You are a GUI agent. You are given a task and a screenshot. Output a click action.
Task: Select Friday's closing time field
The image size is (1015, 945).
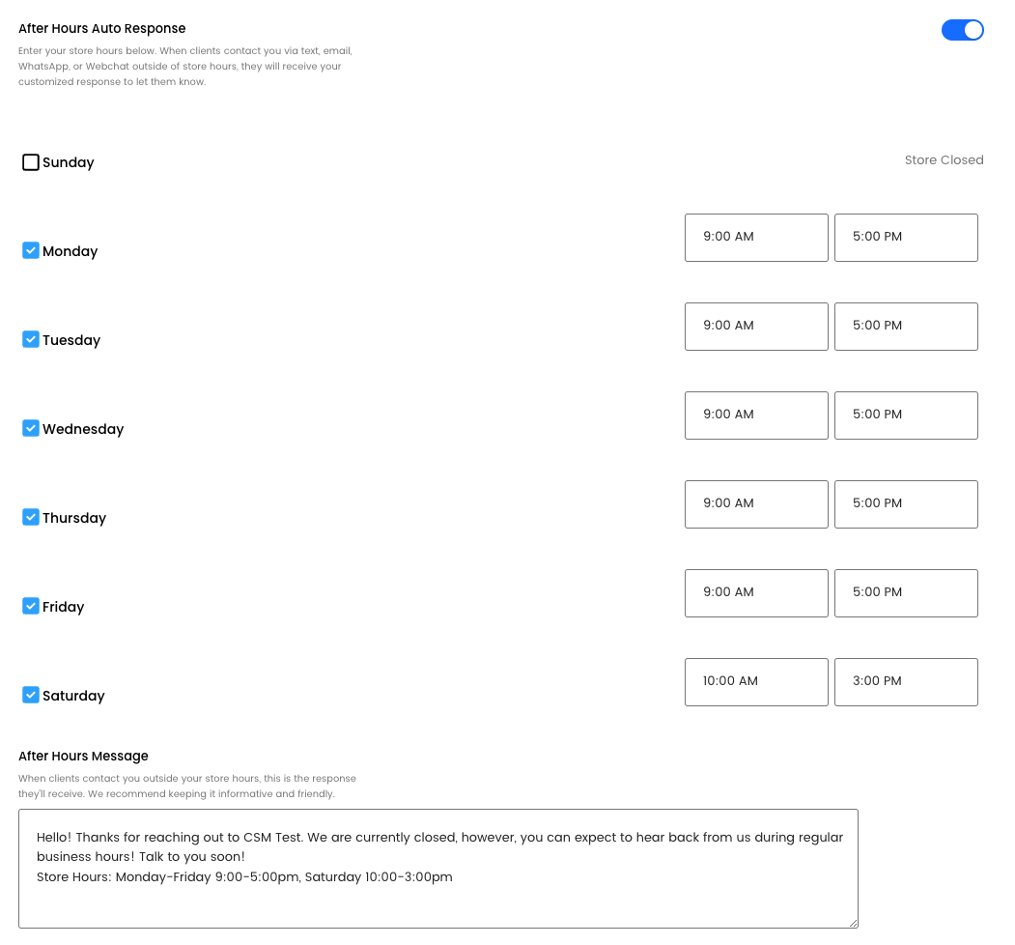tap(906, 593)
